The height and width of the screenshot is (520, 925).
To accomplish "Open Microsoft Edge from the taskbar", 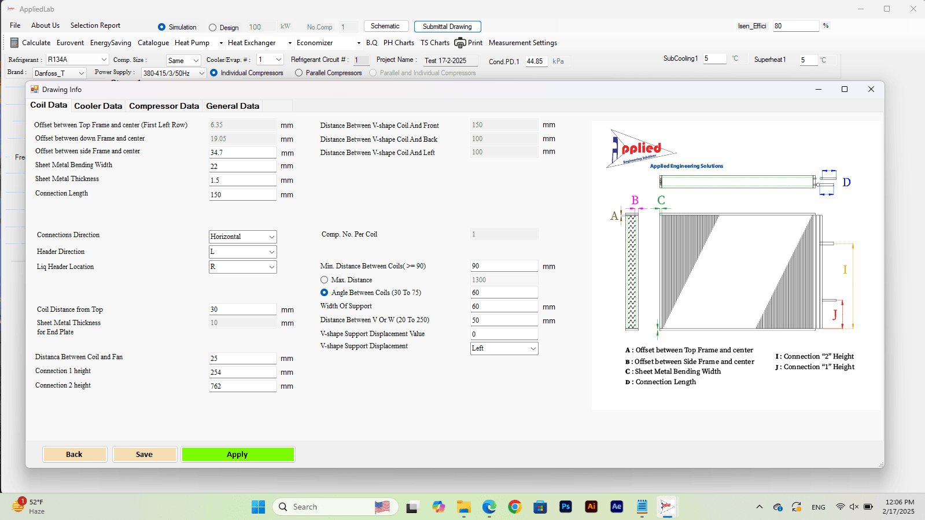I will 489,507.
